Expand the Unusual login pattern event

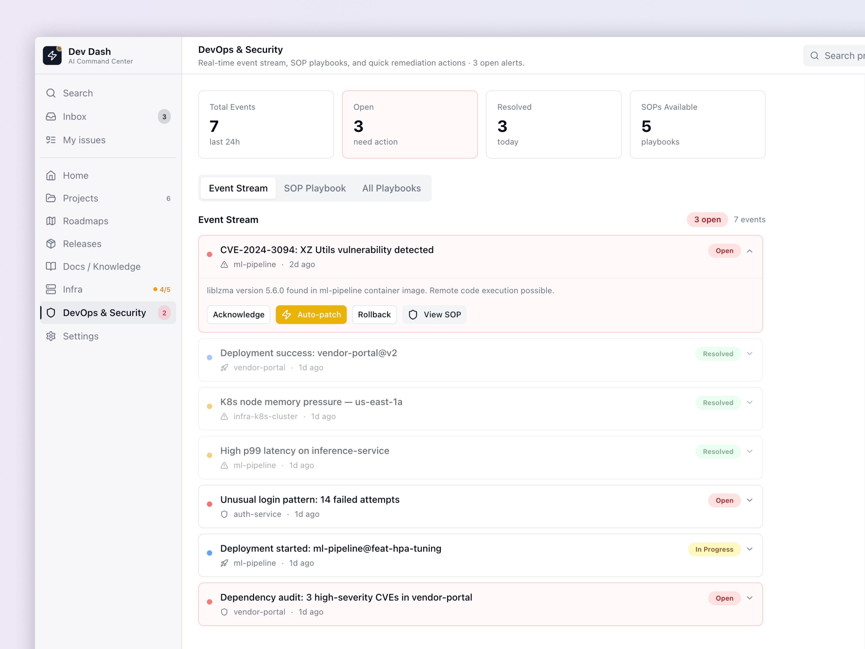(x=750, y=500)
